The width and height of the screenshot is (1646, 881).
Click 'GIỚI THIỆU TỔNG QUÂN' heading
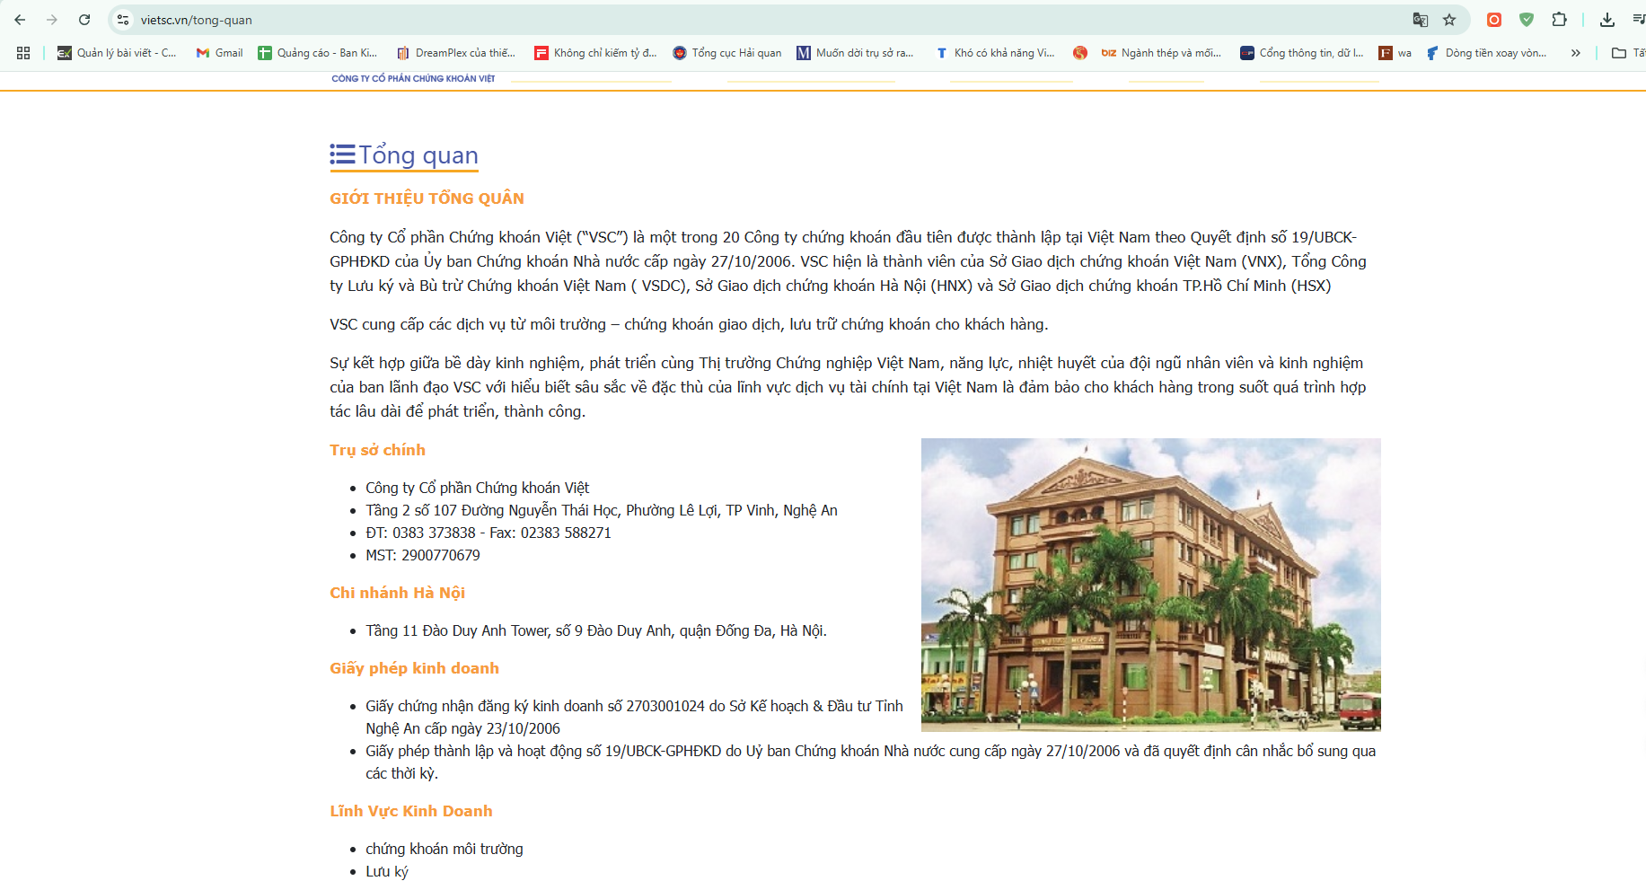[x=427, y=198]
